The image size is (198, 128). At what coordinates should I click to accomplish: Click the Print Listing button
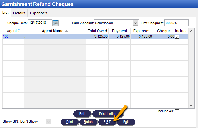coord(108,114)
